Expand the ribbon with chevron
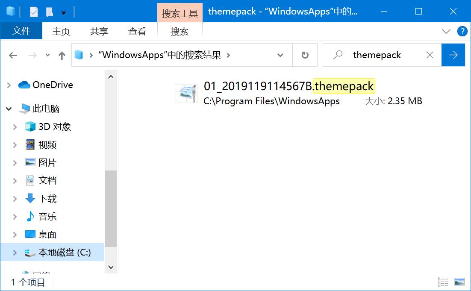The width and height of the screenshot is (471, 291). click(446, 31)
